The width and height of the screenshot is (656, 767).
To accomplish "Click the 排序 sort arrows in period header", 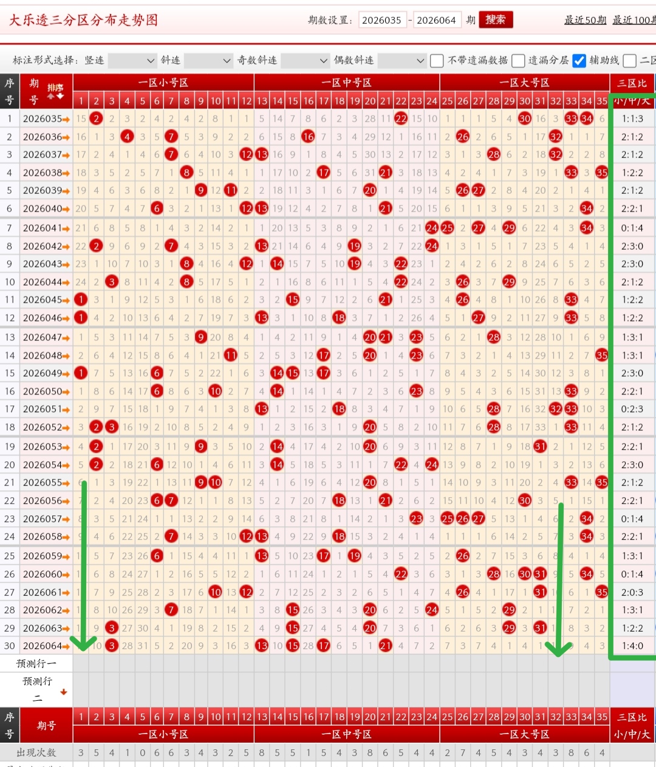I will 55,91.
